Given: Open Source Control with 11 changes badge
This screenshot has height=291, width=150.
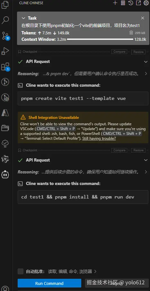Looking at the screenshot, I should coord(5,36).
